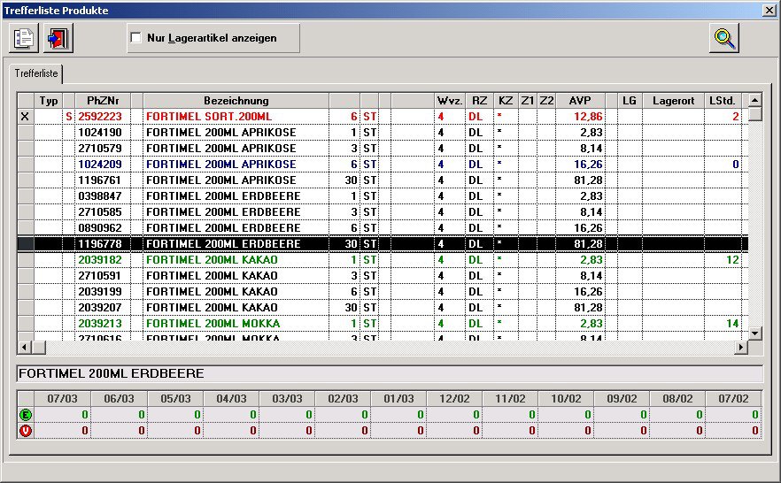Click the exit door icon

59,39
